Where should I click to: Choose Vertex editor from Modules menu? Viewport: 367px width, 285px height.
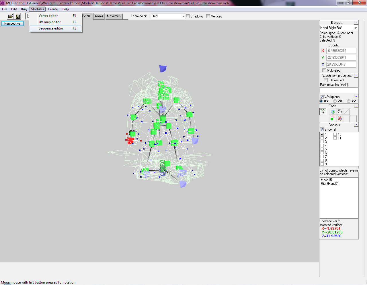click(x=56, y=16)
